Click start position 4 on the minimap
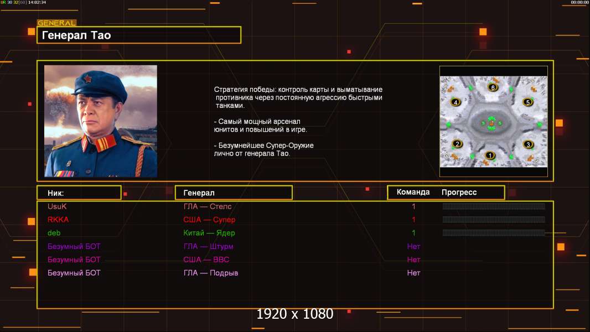This screenshot has width=590, height=332. pos(456,102)
